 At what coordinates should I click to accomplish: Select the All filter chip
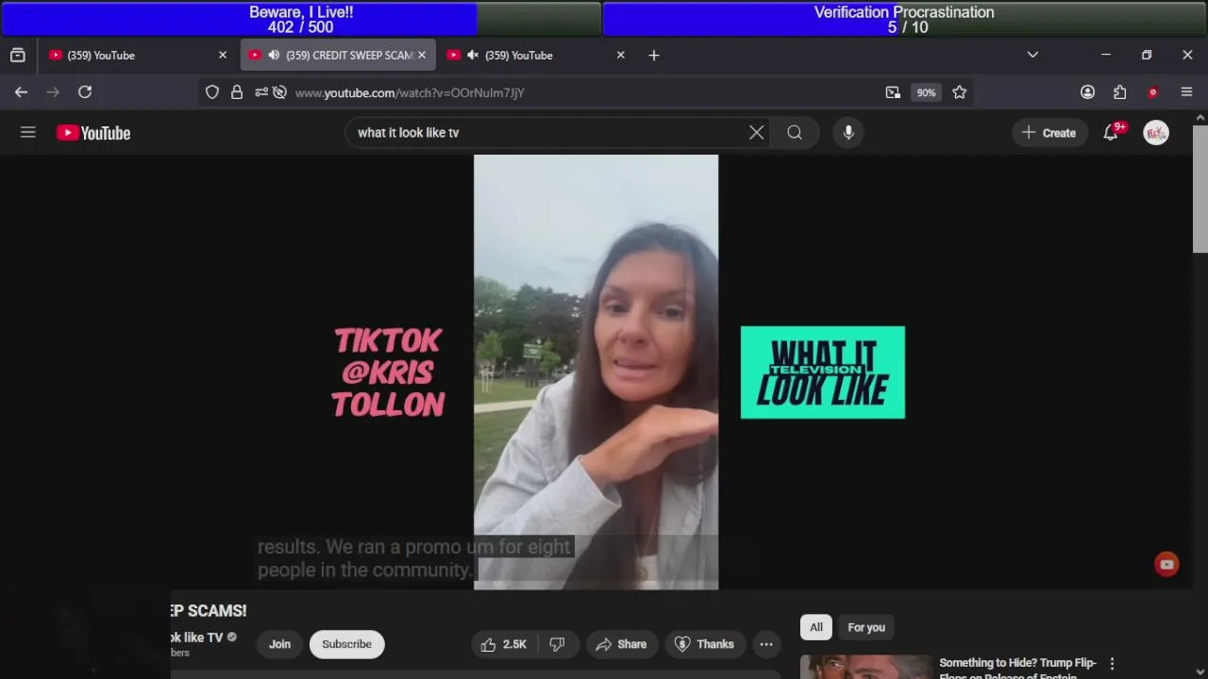[x=816, y=627]
